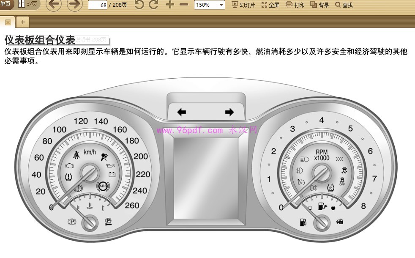Zoom in with the plus icon
This screenshot has width=415, height=258.
point(169,5)
